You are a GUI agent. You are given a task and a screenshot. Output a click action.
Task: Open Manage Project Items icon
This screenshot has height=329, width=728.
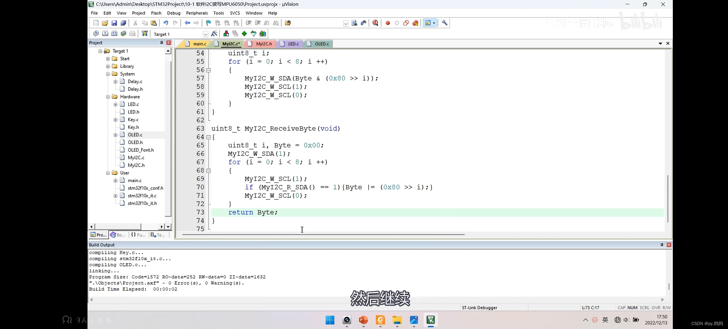(x=226, y=34)
